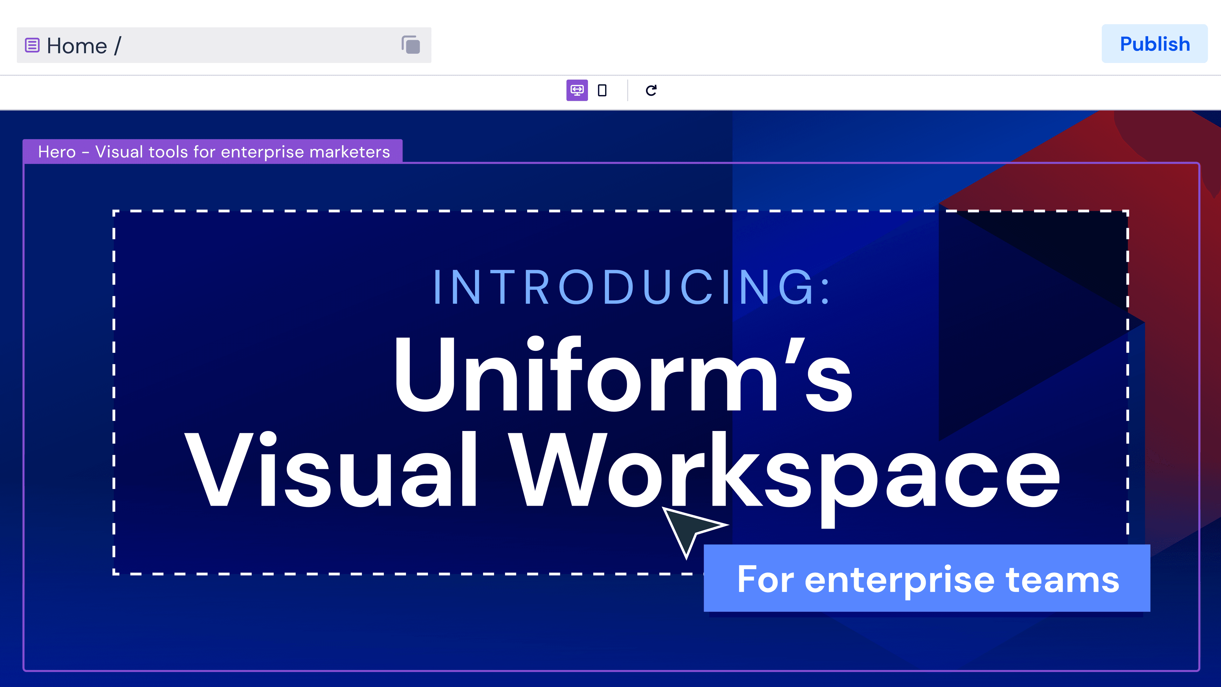Click the INTRODUCING: eyebrow text

632,287
